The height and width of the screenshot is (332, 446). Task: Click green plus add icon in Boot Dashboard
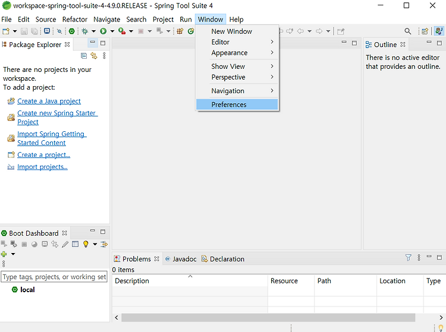pos(4,254)
